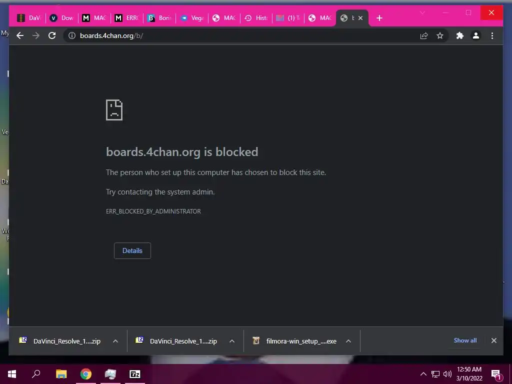Open the Chrome three-dot menu
The width and height of the screenshot is (512, 384).
point(492,35)
